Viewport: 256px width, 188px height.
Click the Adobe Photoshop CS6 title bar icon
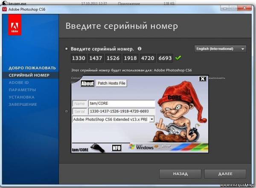point(4,9)
